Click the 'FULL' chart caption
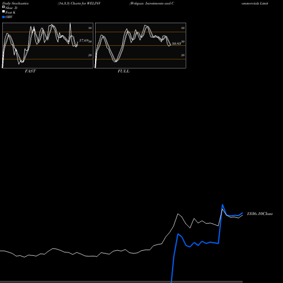 123,71
